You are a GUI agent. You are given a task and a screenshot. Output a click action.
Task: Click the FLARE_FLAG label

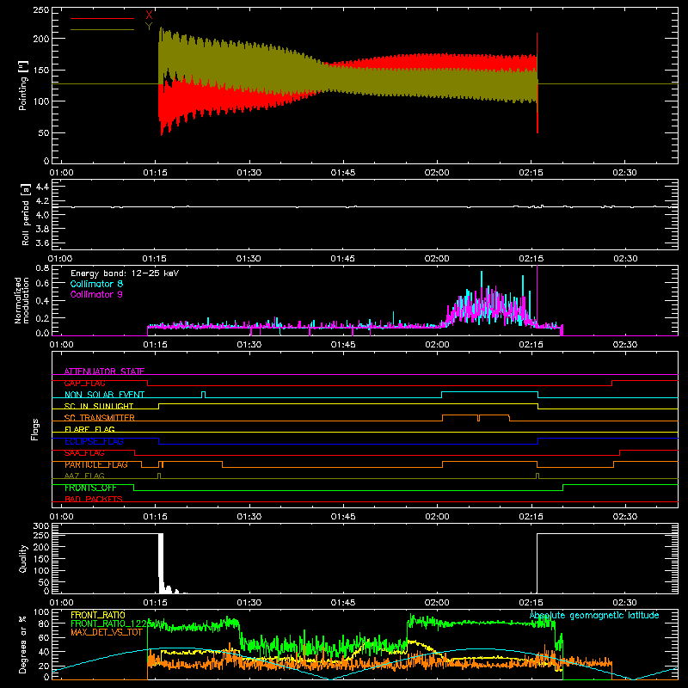89,429
